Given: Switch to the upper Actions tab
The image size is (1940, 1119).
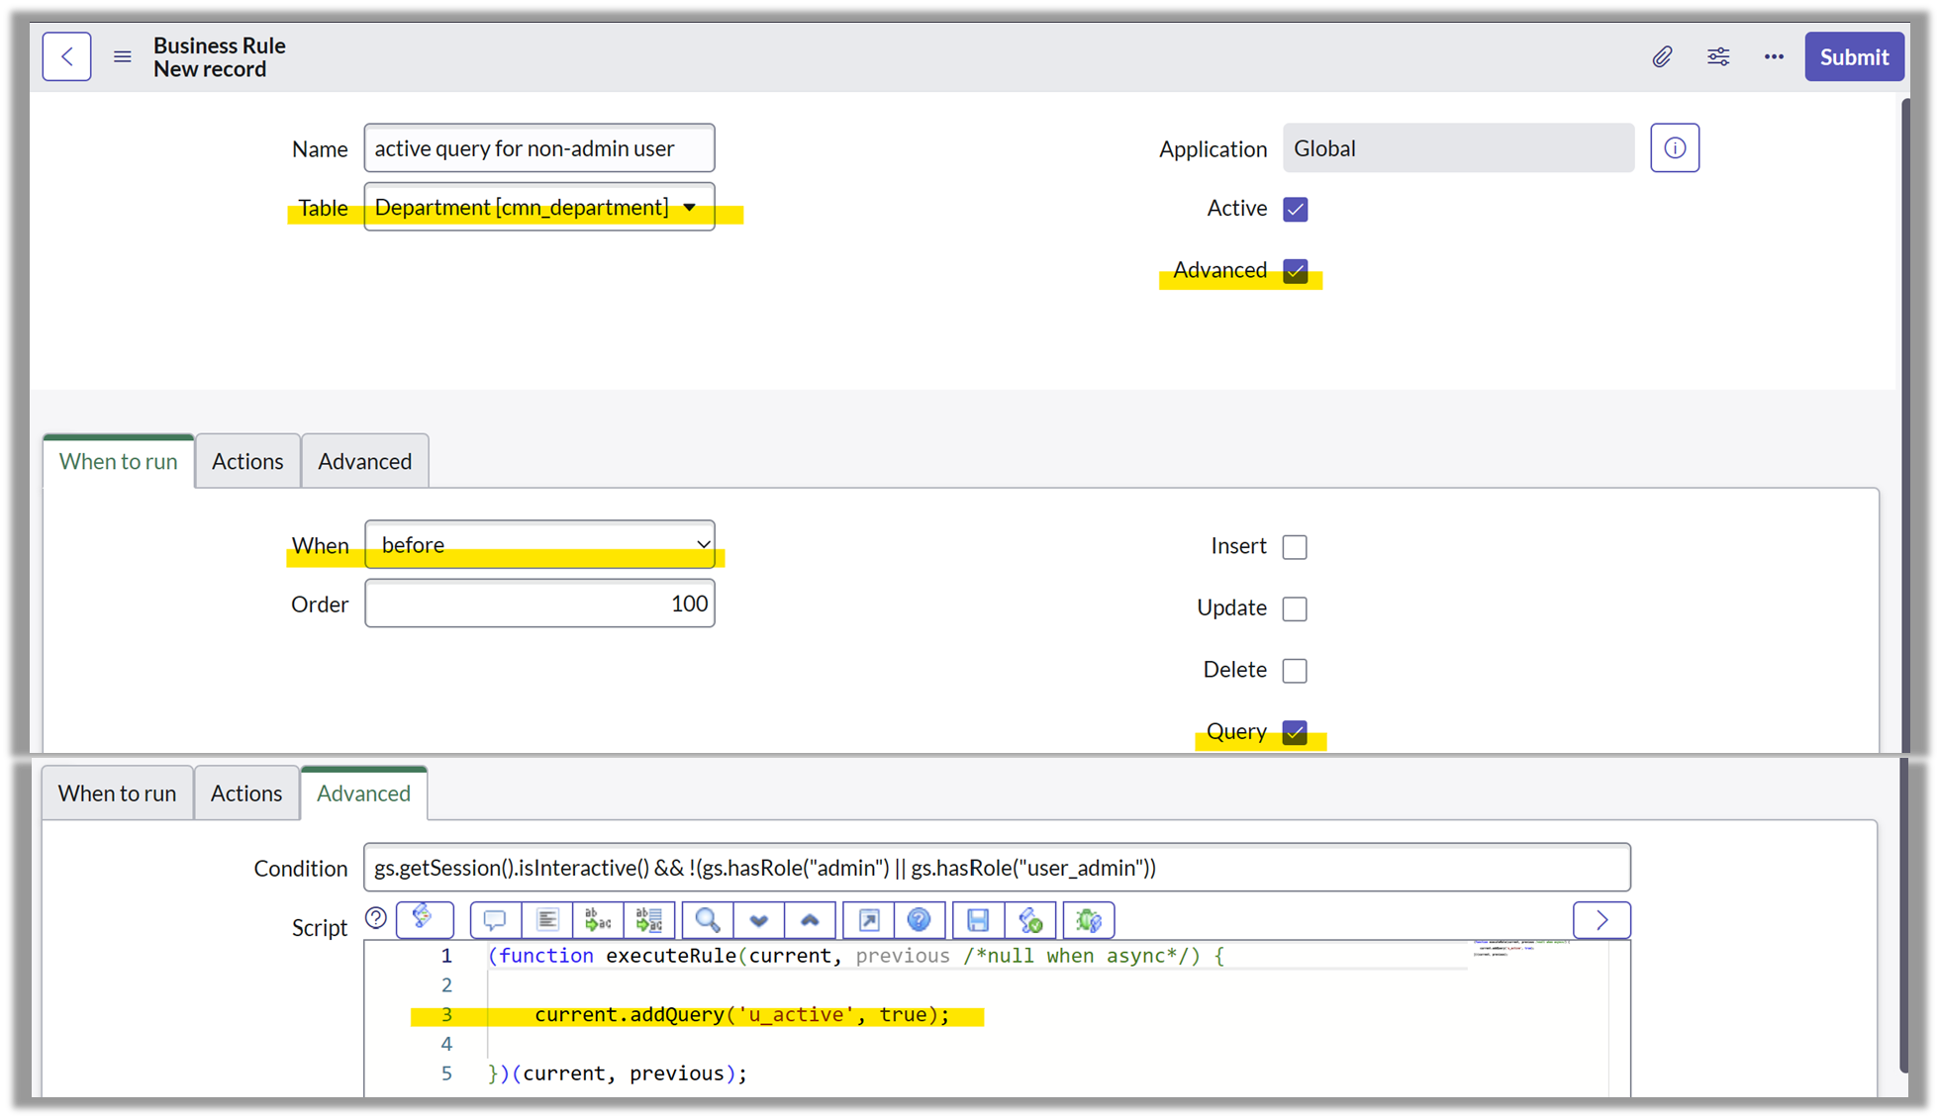Looking at the screenshot, I should pyautogui.click(x=247, y=461).
